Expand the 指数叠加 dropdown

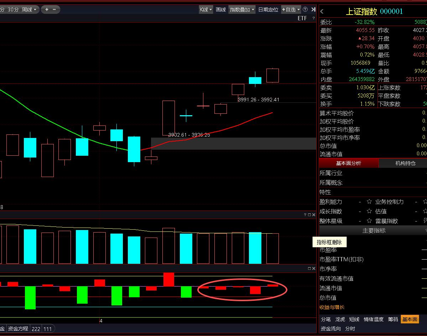pyautogui.click(x=242, y=10)
